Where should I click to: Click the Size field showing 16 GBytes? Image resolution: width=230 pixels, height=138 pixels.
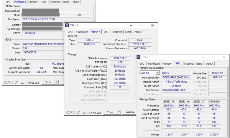click(89, 44)
